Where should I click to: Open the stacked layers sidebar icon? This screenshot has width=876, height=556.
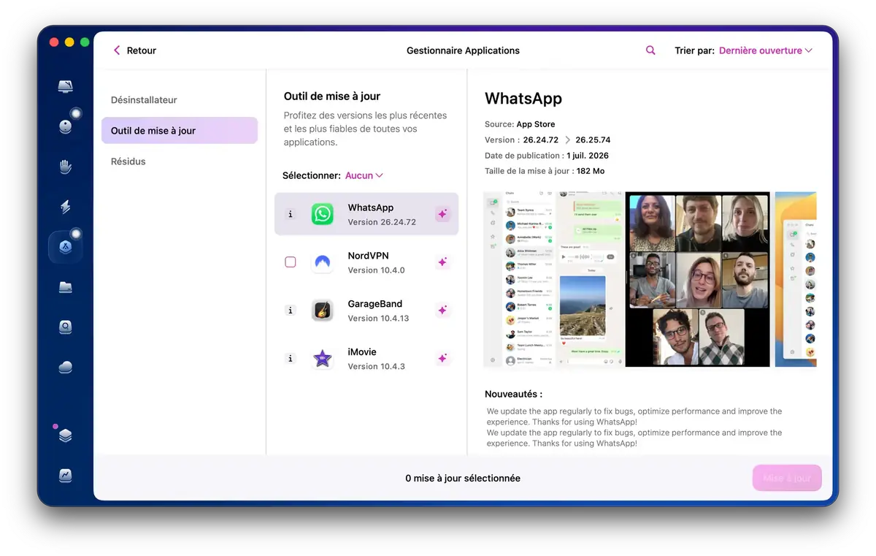[66, 435]
